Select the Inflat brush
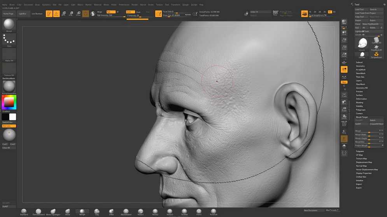Viewport: 387px width, 217px height. pos(111,212)
